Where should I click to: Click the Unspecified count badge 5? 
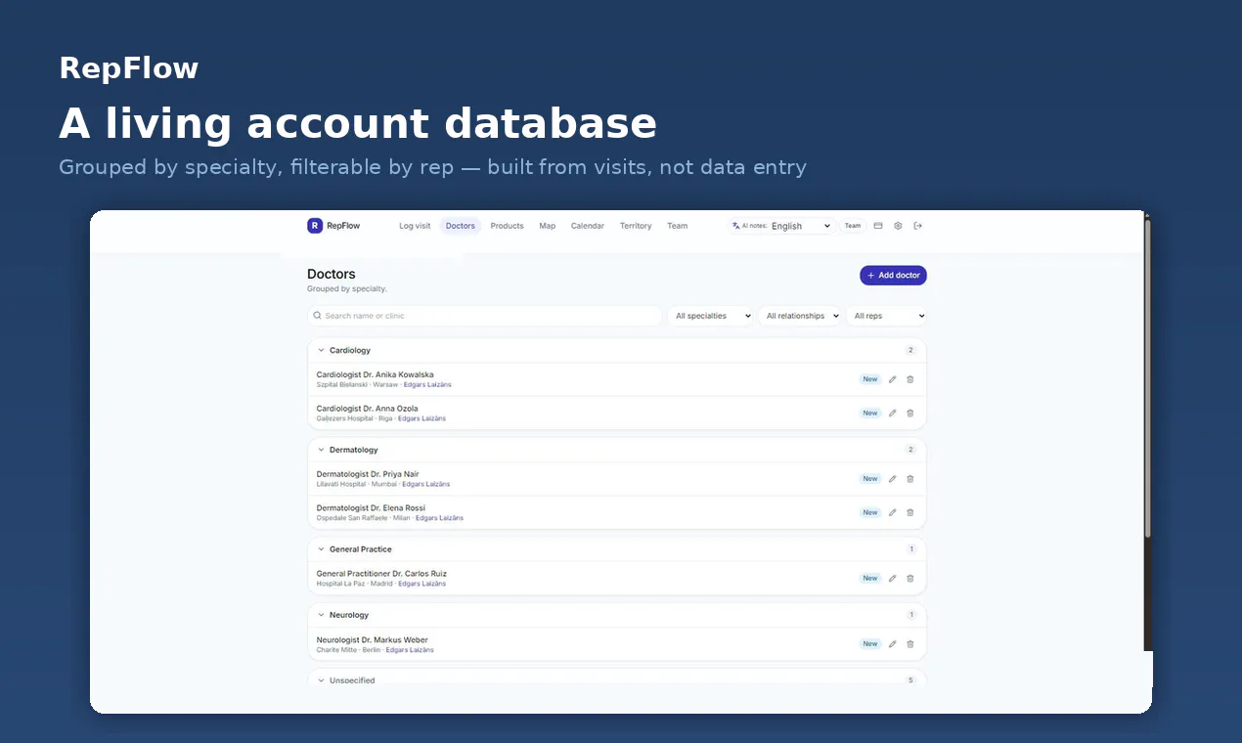[910, 680]
